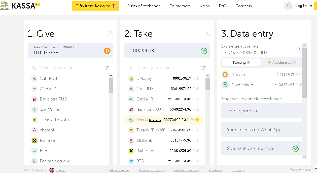Click Gifts from Kassa.cc button
The image size is (317, 173).
pyautogui.click(x=95, y=6)
